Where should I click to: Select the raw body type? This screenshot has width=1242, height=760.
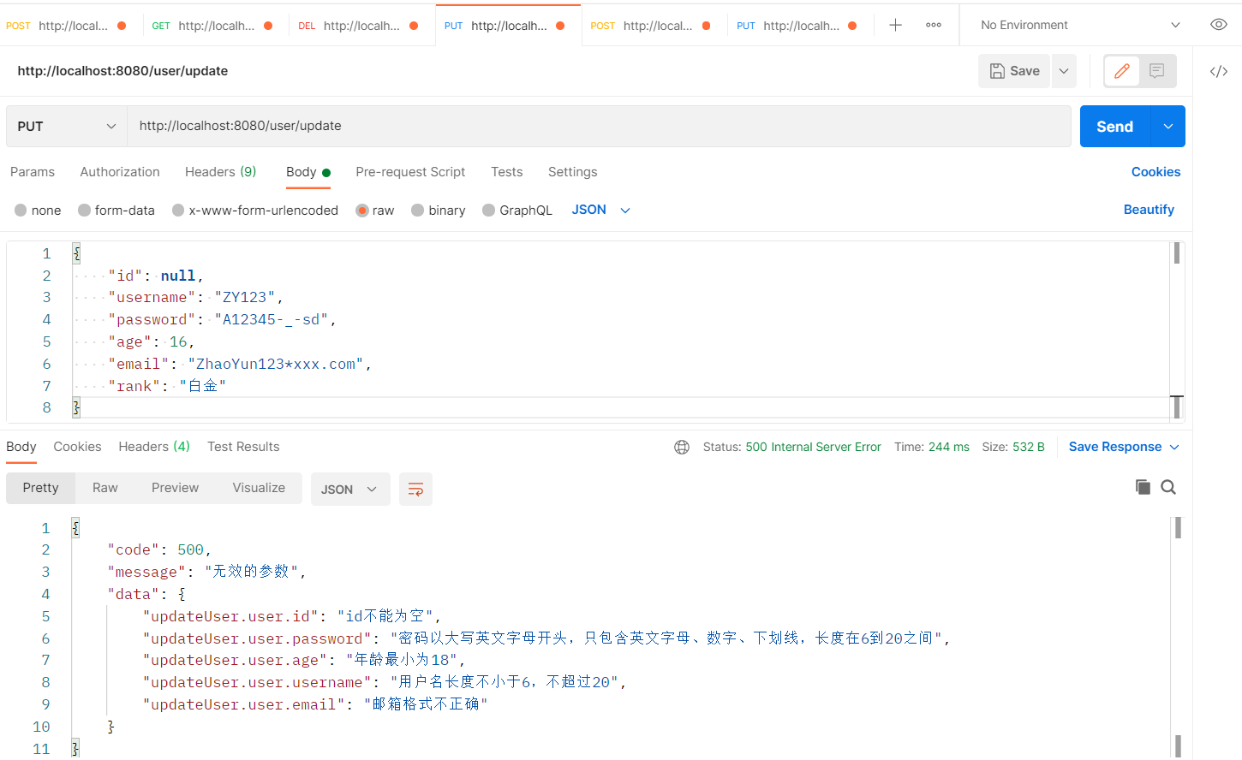point(375,211)
